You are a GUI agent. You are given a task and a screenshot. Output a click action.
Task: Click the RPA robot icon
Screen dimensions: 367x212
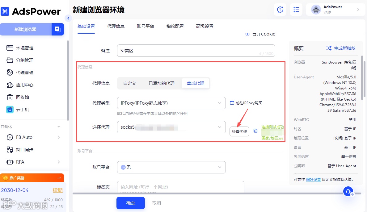click(x=10, y=162)
